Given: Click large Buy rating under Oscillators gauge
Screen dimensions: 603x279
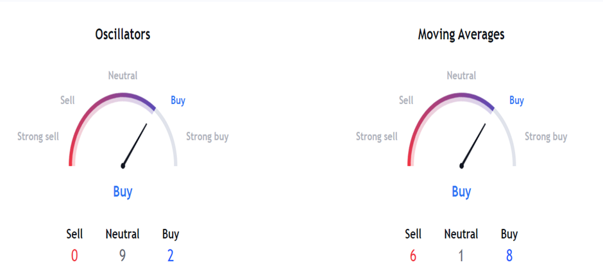Looking at the screenshot, I should click(x=123, y=191).
